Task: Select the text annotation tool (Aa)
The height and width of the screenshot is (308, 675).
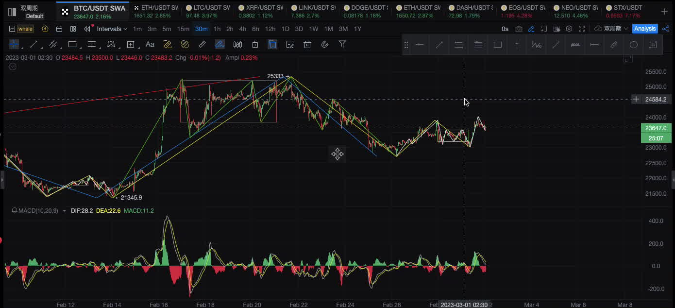Action: point(150,44)
